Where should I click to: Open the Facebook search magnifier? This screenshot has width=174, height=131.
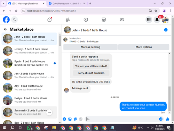click(14, 20)
